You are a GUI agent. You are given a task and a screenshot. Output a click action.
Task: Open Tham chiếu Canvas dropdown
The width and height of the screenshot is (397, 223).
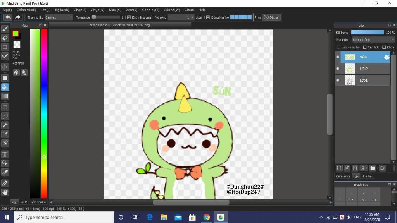pos(59,17)
